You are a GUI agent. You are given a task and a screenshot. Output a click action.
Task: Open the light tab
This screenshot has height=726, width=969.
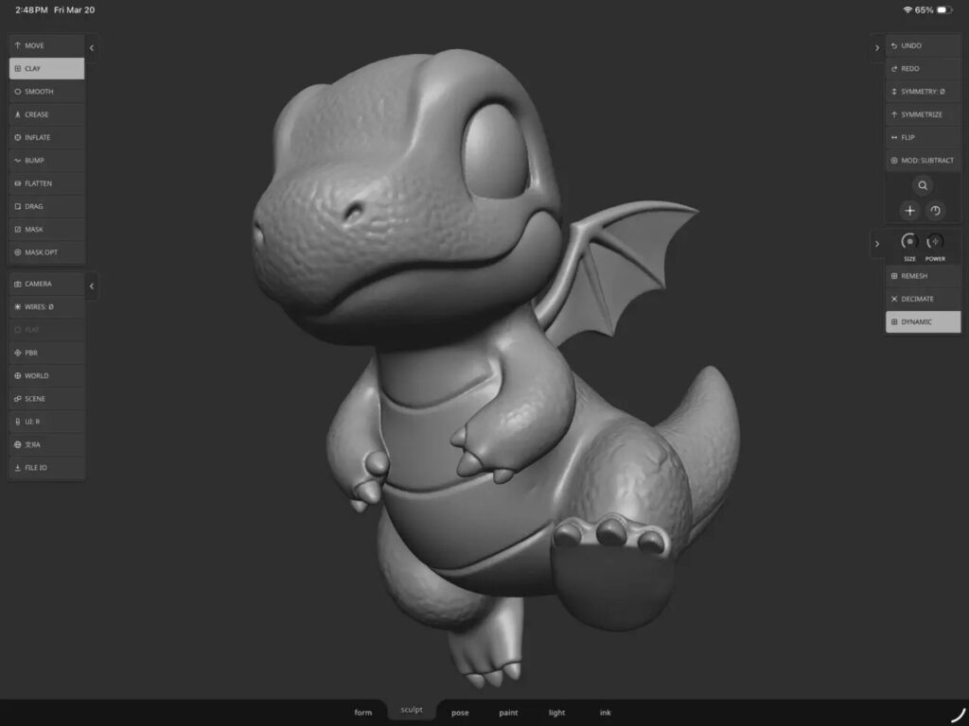click(556, 712)
